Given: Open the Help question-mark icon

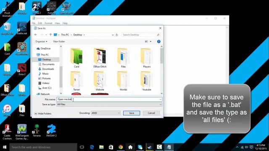Looking at the screenshot, I should 159,42.
